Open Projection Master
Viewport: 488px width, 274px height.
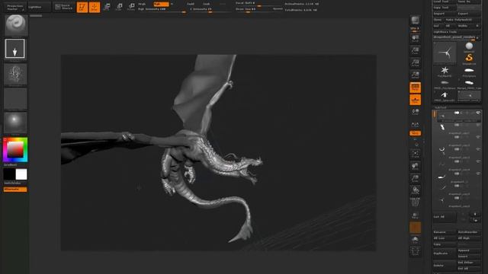15,7
